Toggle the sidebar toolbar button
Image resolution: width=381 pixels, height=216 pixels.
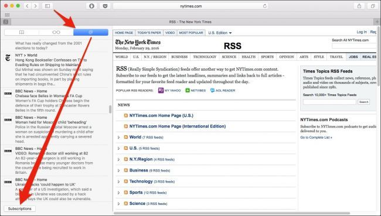(47, 6)
